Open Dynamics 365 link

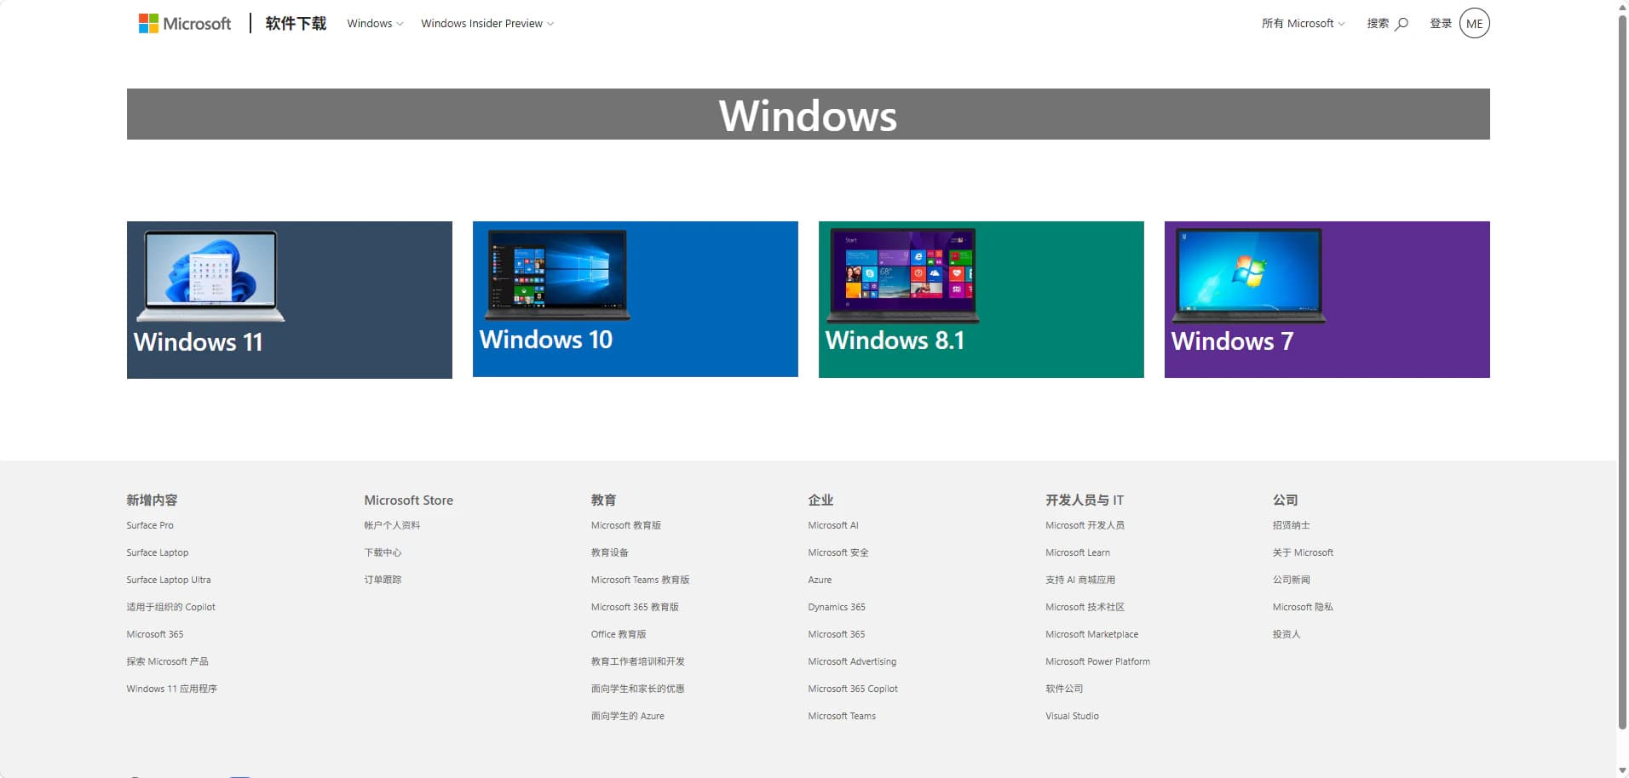[837, 607]
